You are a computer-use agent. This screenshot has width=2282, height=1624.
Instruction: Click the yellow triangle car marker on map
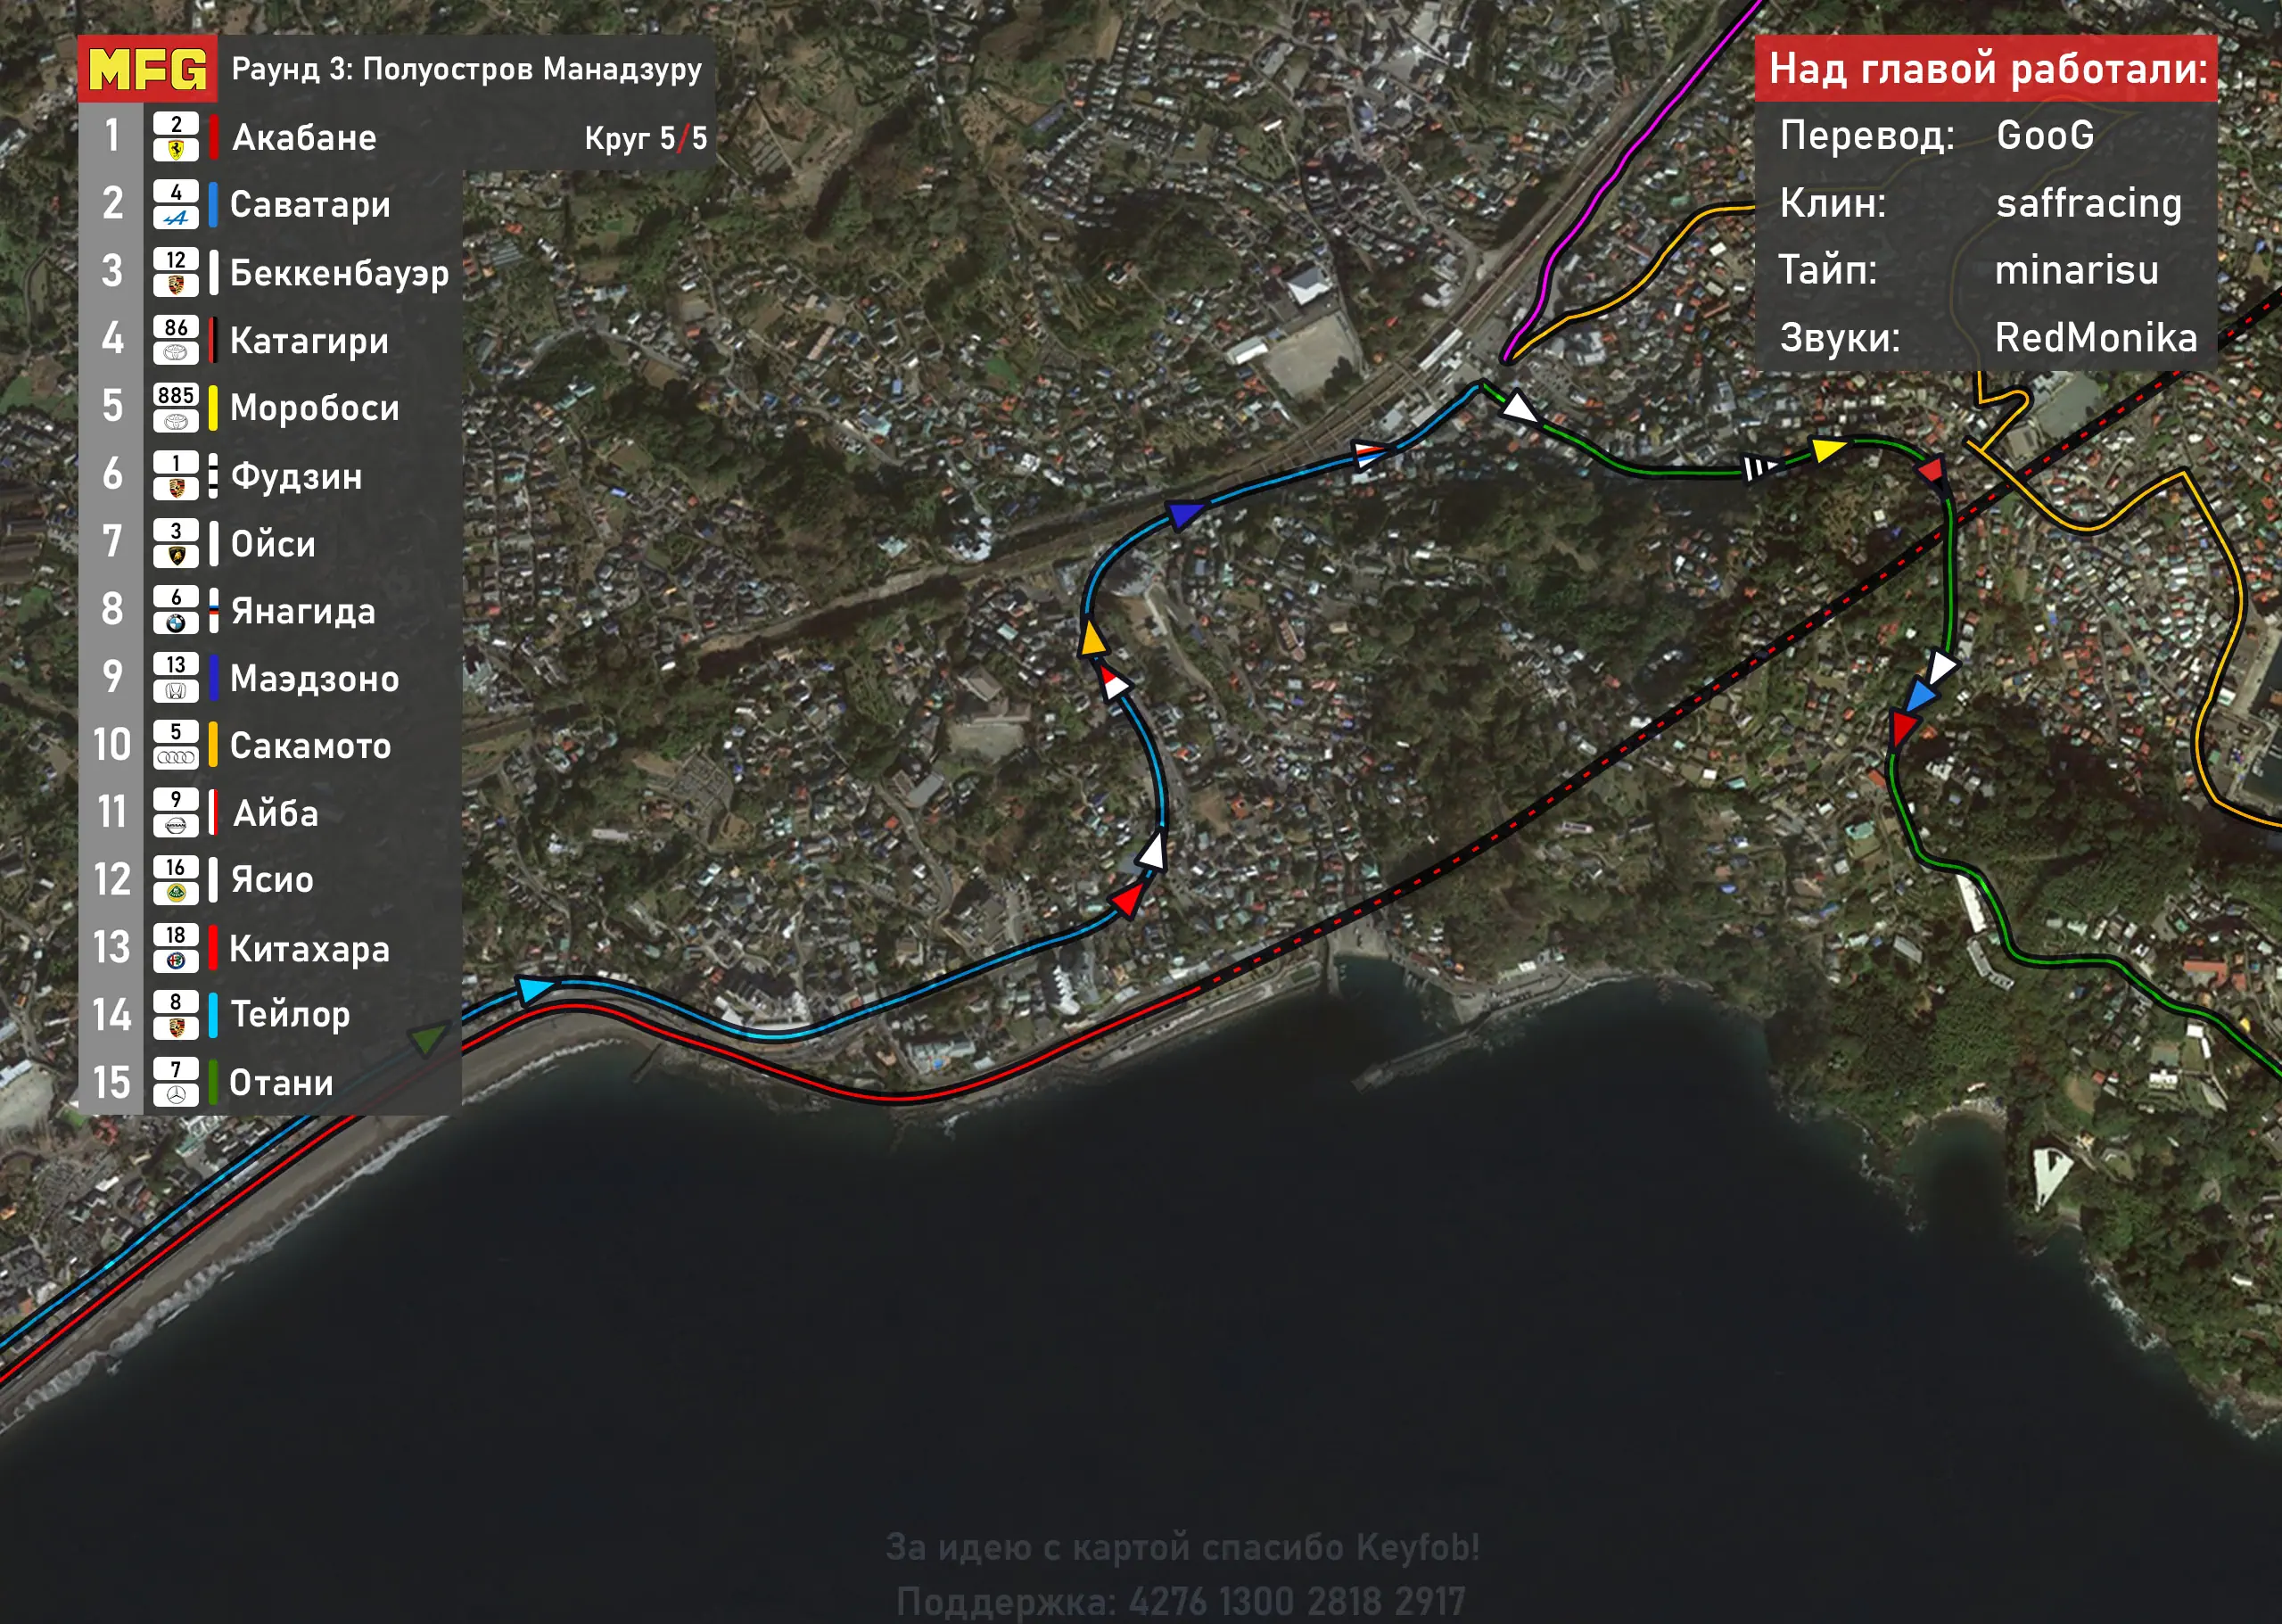coord(1828,449)
